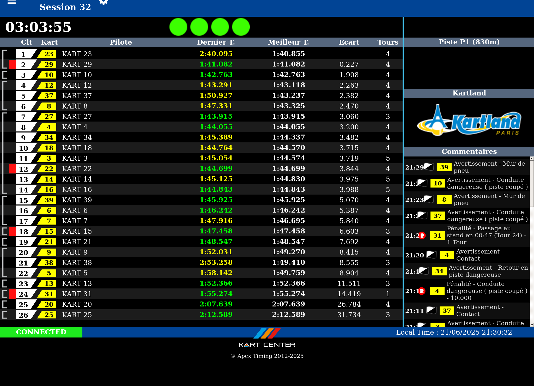Open the settings gear icon

pyautogui.click(x=104, y=2)
